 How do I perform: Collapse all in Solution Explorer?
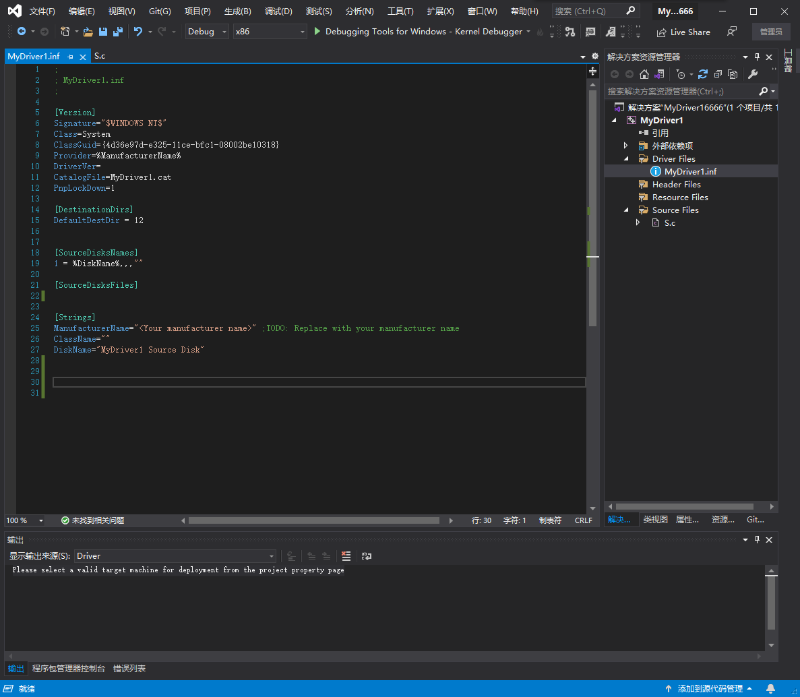[718, 75]
